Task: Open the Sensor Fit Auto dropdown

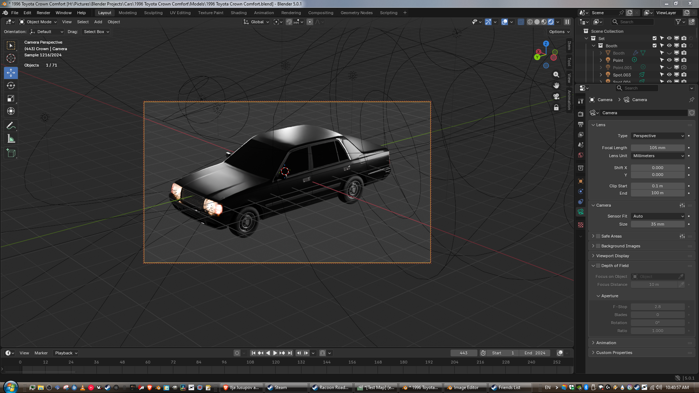Action: coord(658,216)
